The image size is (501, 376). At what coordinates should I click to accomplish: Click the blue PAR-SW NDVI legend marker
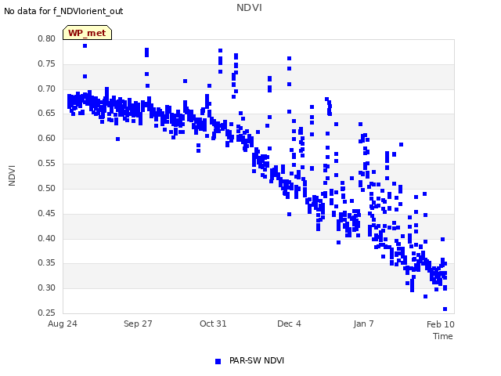coord(218,361)
